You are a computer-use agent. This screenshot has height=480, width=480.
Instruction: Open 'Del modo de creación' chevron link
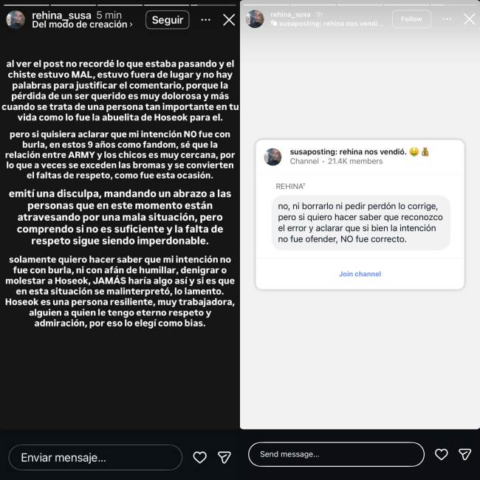83,24
